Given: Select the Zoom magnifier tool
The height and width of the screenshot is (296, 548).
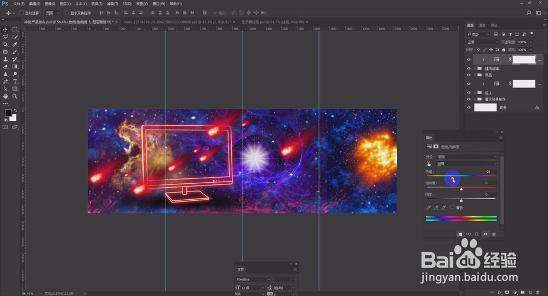Looking at the screenshot, I should pyautogui.click(x=15, y=96).
